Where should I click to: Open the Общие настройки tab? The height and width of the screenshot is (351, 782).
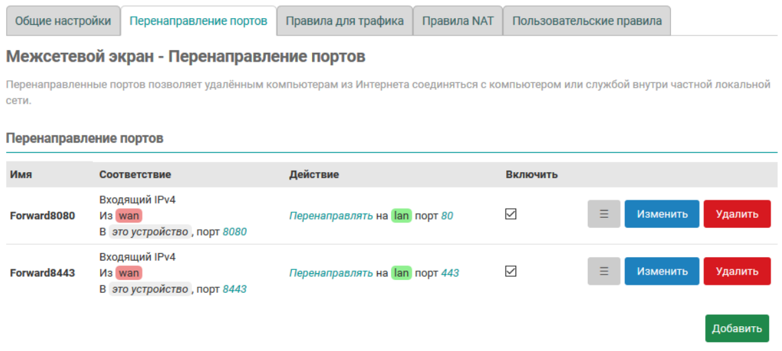click(x=63, y=21)
